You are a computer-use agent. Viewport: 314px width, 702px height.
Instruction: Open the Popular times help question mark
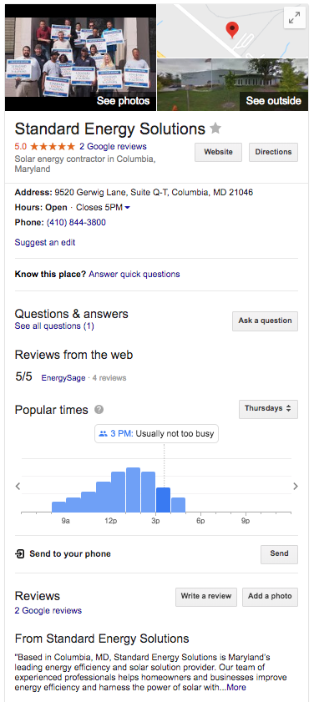pyautogui.click(x=99, y=410)
